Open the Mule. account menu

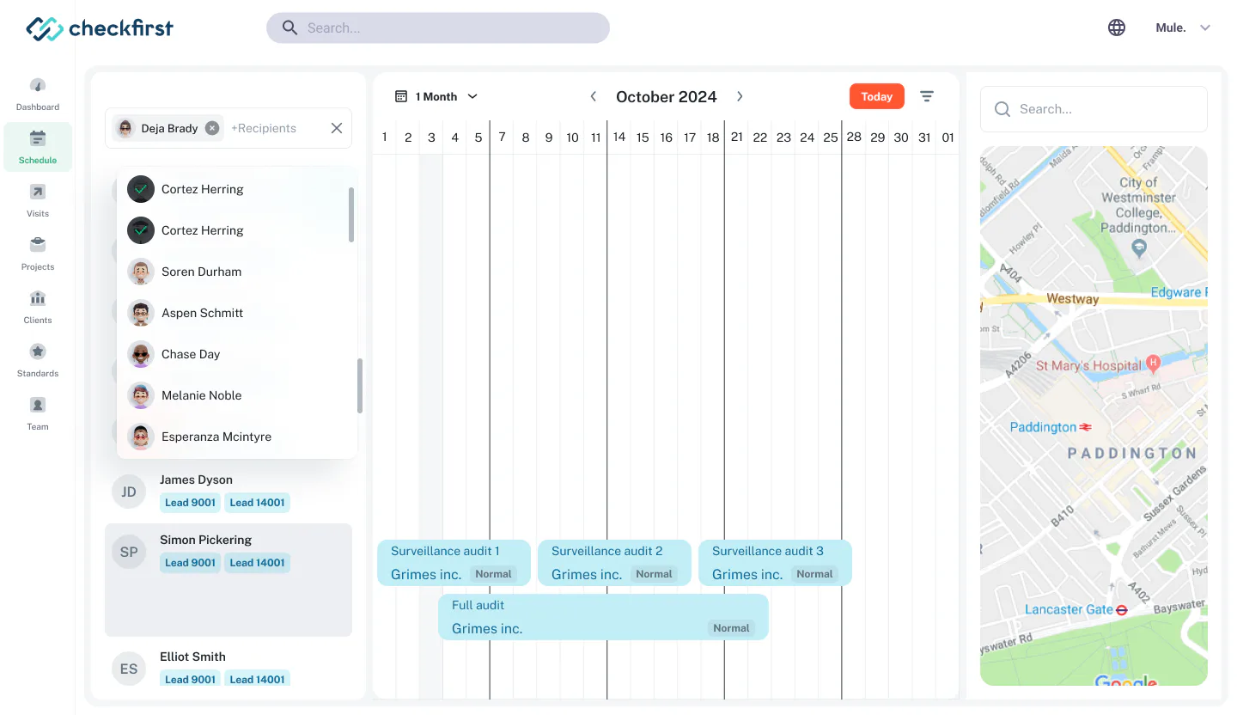click(1183, 27)
